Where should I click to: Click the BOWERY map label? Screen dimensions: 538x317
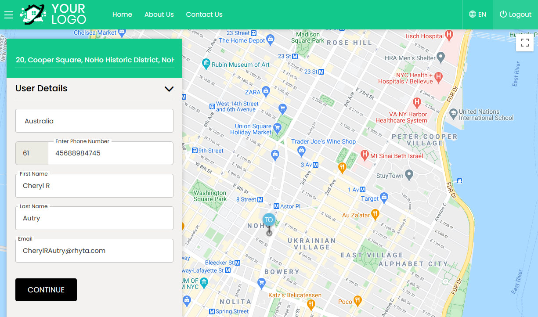click(x=282, y=272)
